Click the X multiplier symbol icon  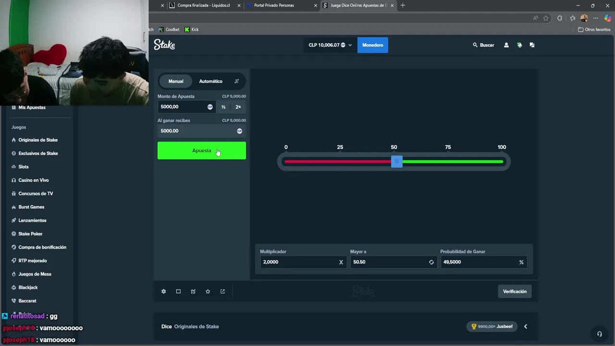341,262
